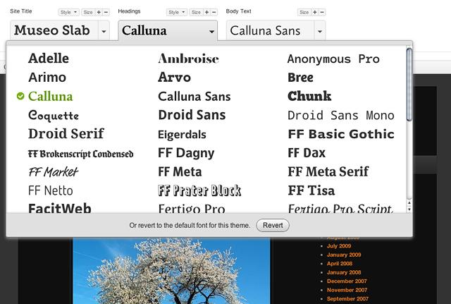Select the FF Prater Block font
451x304 pixels.
point(199,190)
